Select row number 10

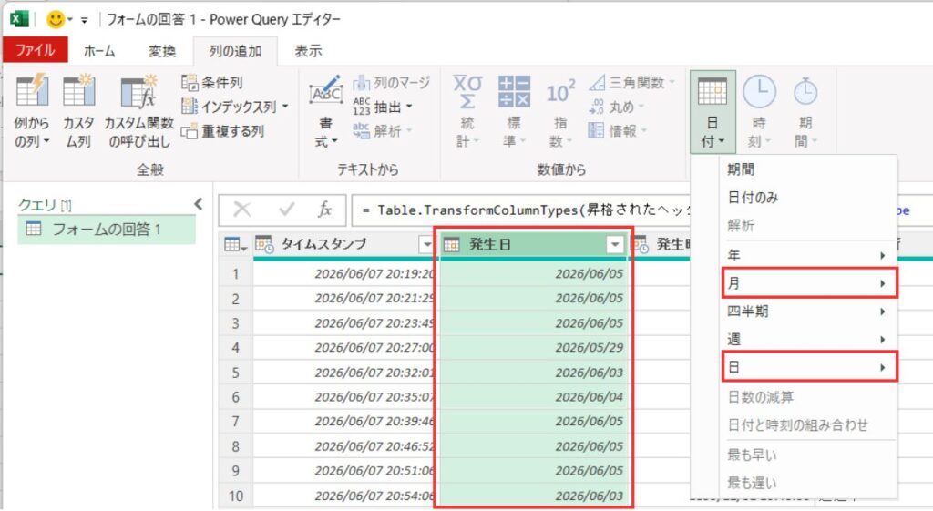click(236, 496)
